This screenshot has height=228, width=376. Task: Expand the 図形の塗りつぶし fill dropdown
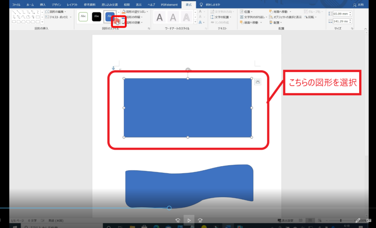147,12
